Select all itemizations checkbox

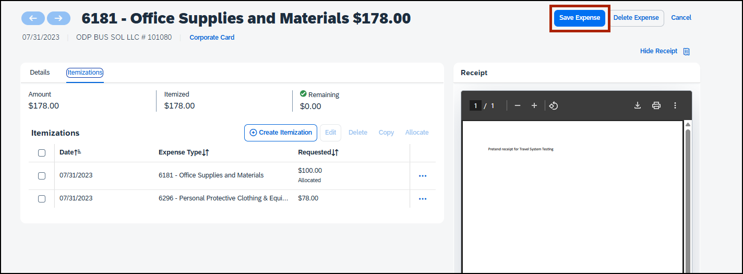pyautogui.click(x=42, y=153)
